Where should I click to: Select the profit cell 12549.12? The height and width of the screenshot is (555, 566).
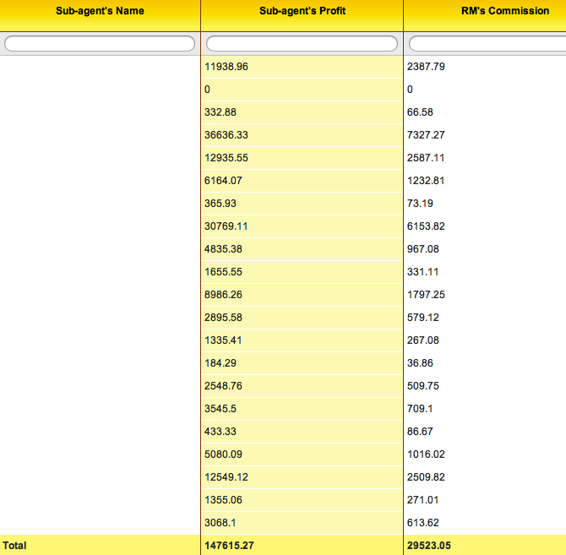(x=226, y=476)
